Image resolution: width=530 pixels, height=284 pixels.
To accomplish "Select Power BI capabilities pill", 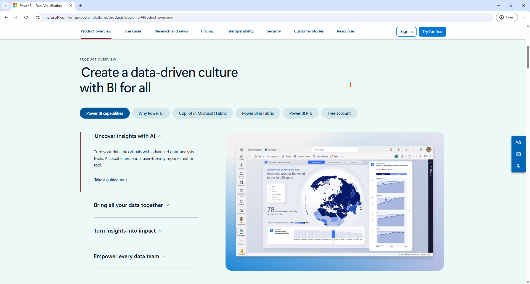I will pyautogui.click(x=105, y=113).
